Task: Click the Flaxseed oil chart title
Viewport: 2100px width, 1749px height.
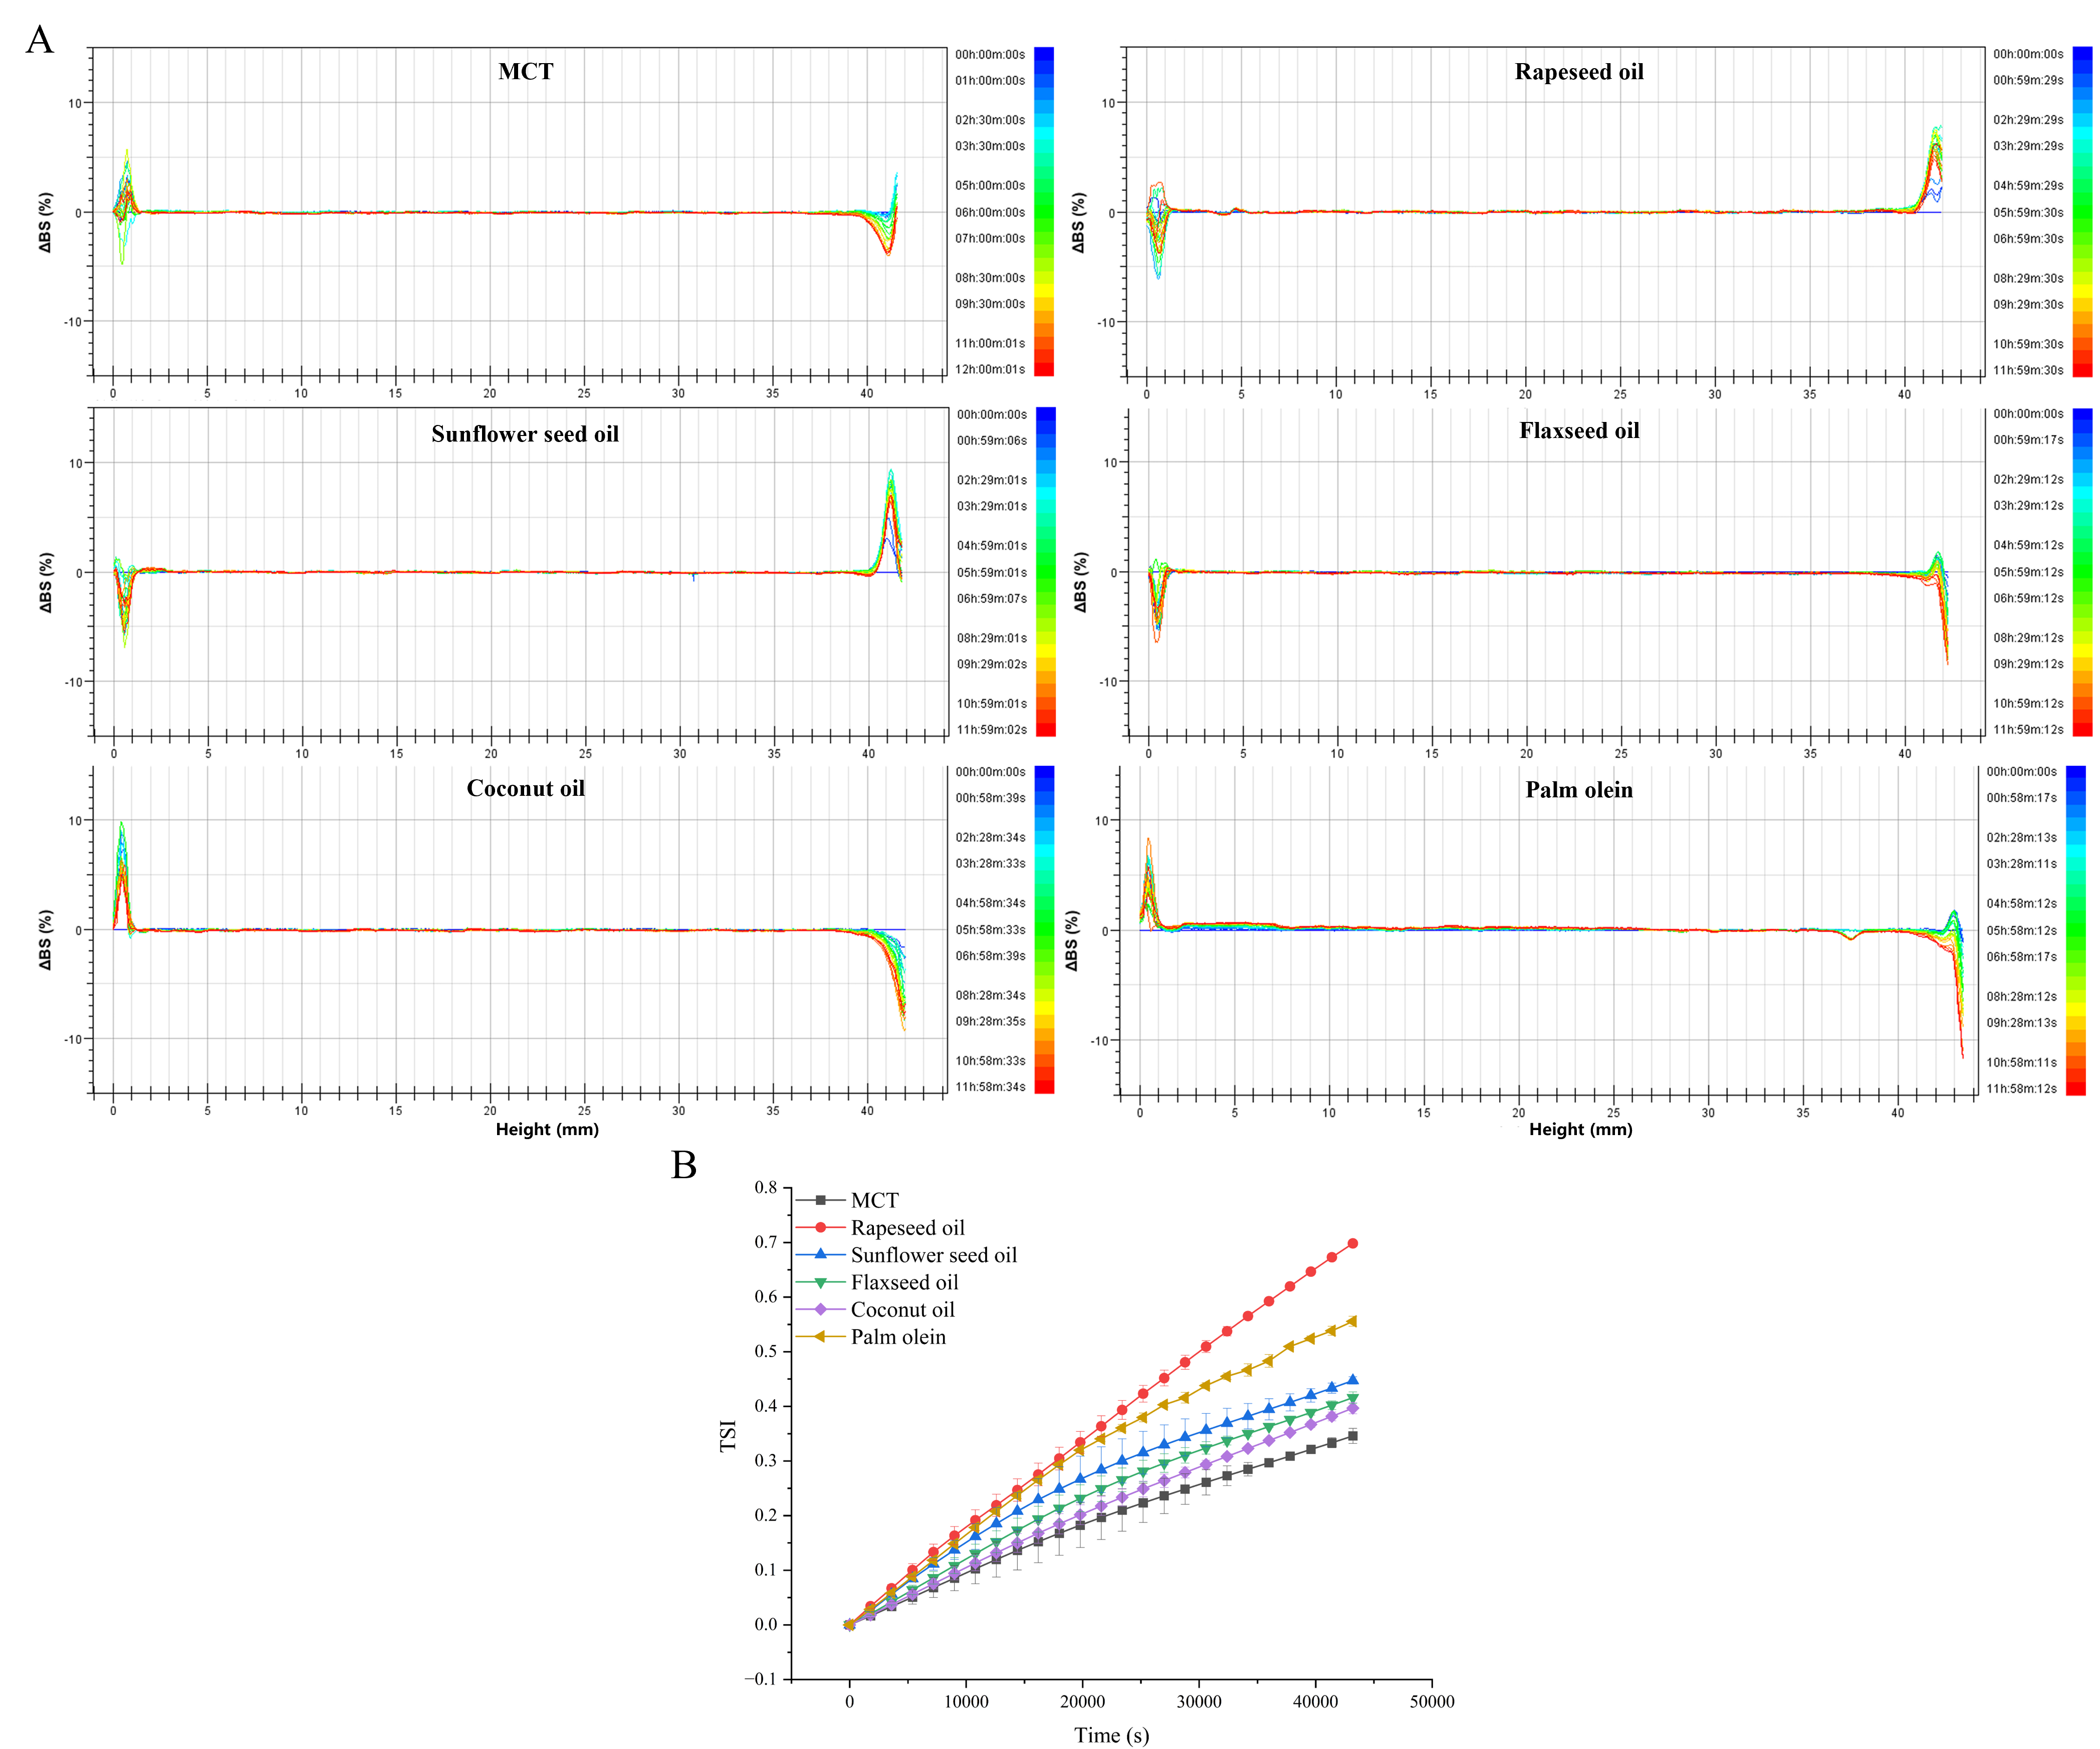Action: point(1579,431)
